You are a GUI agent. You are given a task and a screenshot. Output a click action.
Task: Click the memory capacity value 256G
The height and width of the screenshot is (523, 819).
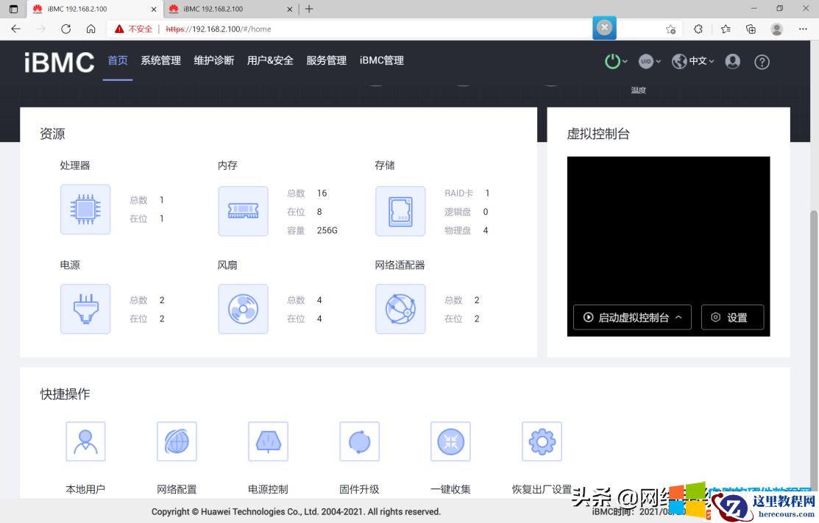click(327, 230)
